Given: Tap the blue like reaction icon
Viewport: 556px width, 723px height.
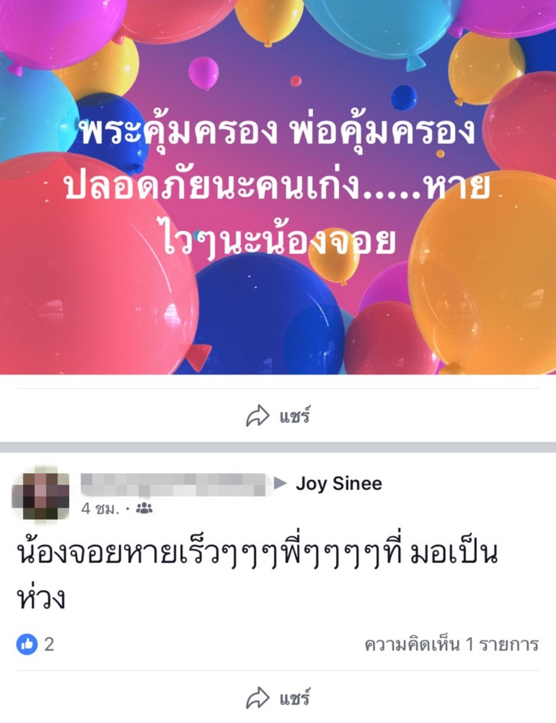Looking at the screenshot, I should point(27,644).
